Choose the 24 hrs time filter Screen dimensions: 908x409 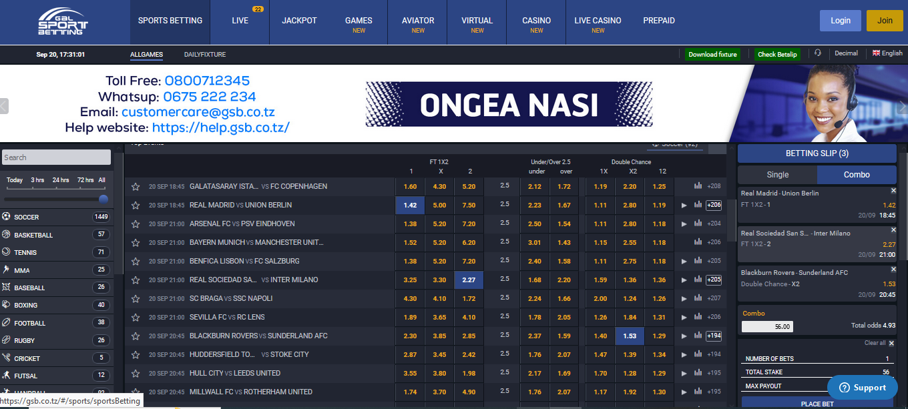(61, 180)
